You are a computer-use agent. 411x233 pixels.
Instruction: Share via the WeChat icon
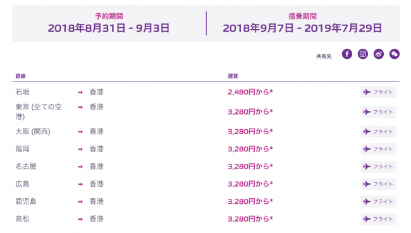(394, 54)
